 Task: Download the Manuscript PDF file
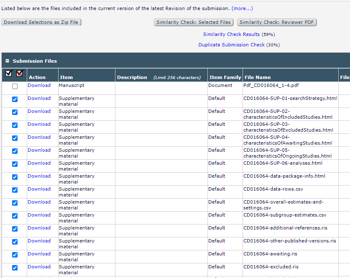pos(39,85)
